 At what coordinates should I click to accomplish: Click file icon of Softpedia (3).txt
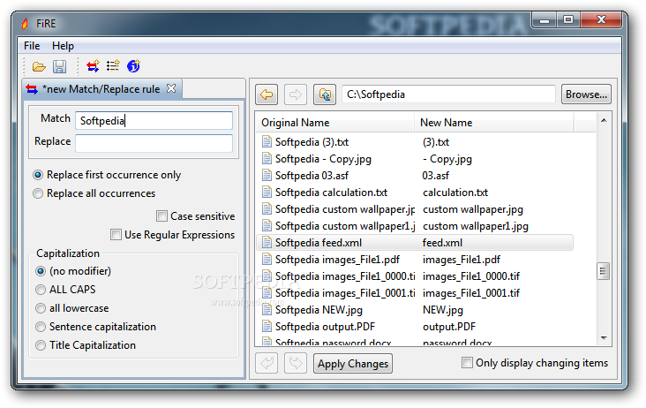click(x=267, y=142)
